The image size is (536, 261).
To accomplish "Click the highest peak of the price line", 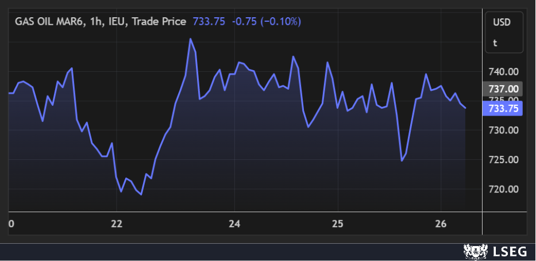I will tap(190, 39).
